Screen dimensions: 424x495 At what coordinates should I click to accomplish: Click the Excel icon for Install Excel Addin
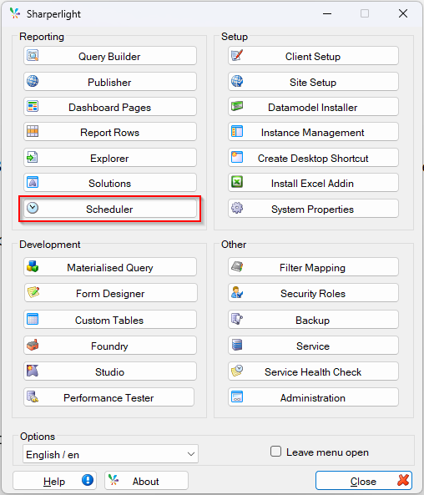pos(237,182)
